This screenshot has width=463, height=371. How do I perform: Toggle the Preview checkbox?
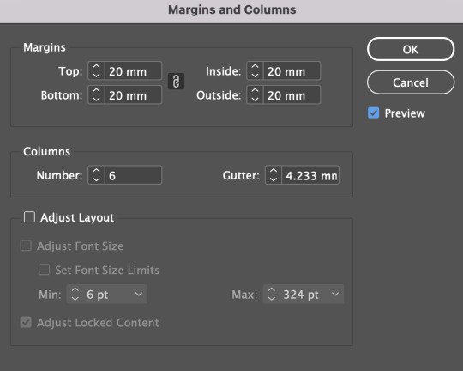point(374,113)
